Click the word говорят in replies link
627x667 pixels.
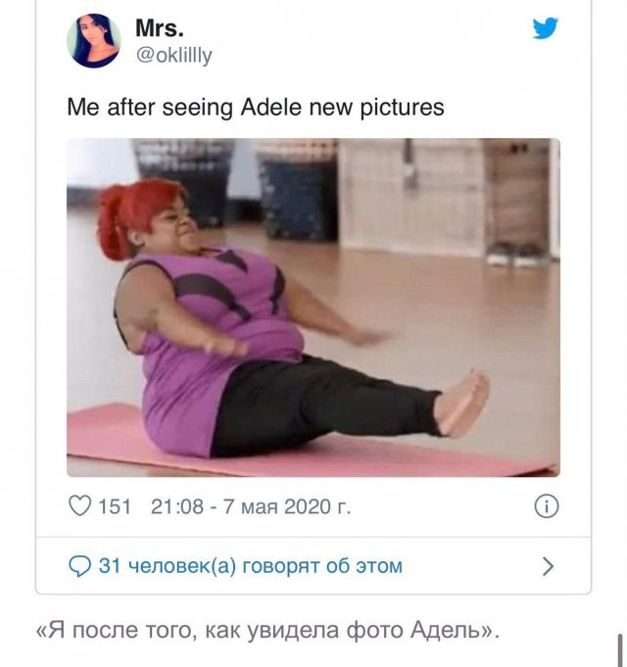(281, 567)
